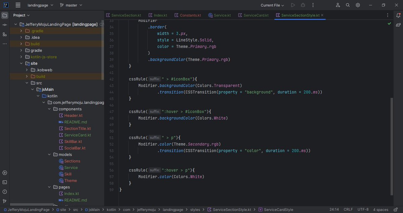Collapse the pages folder
Image resolution: width=403 pixels, height=213 pixels.
pos(49,187)
